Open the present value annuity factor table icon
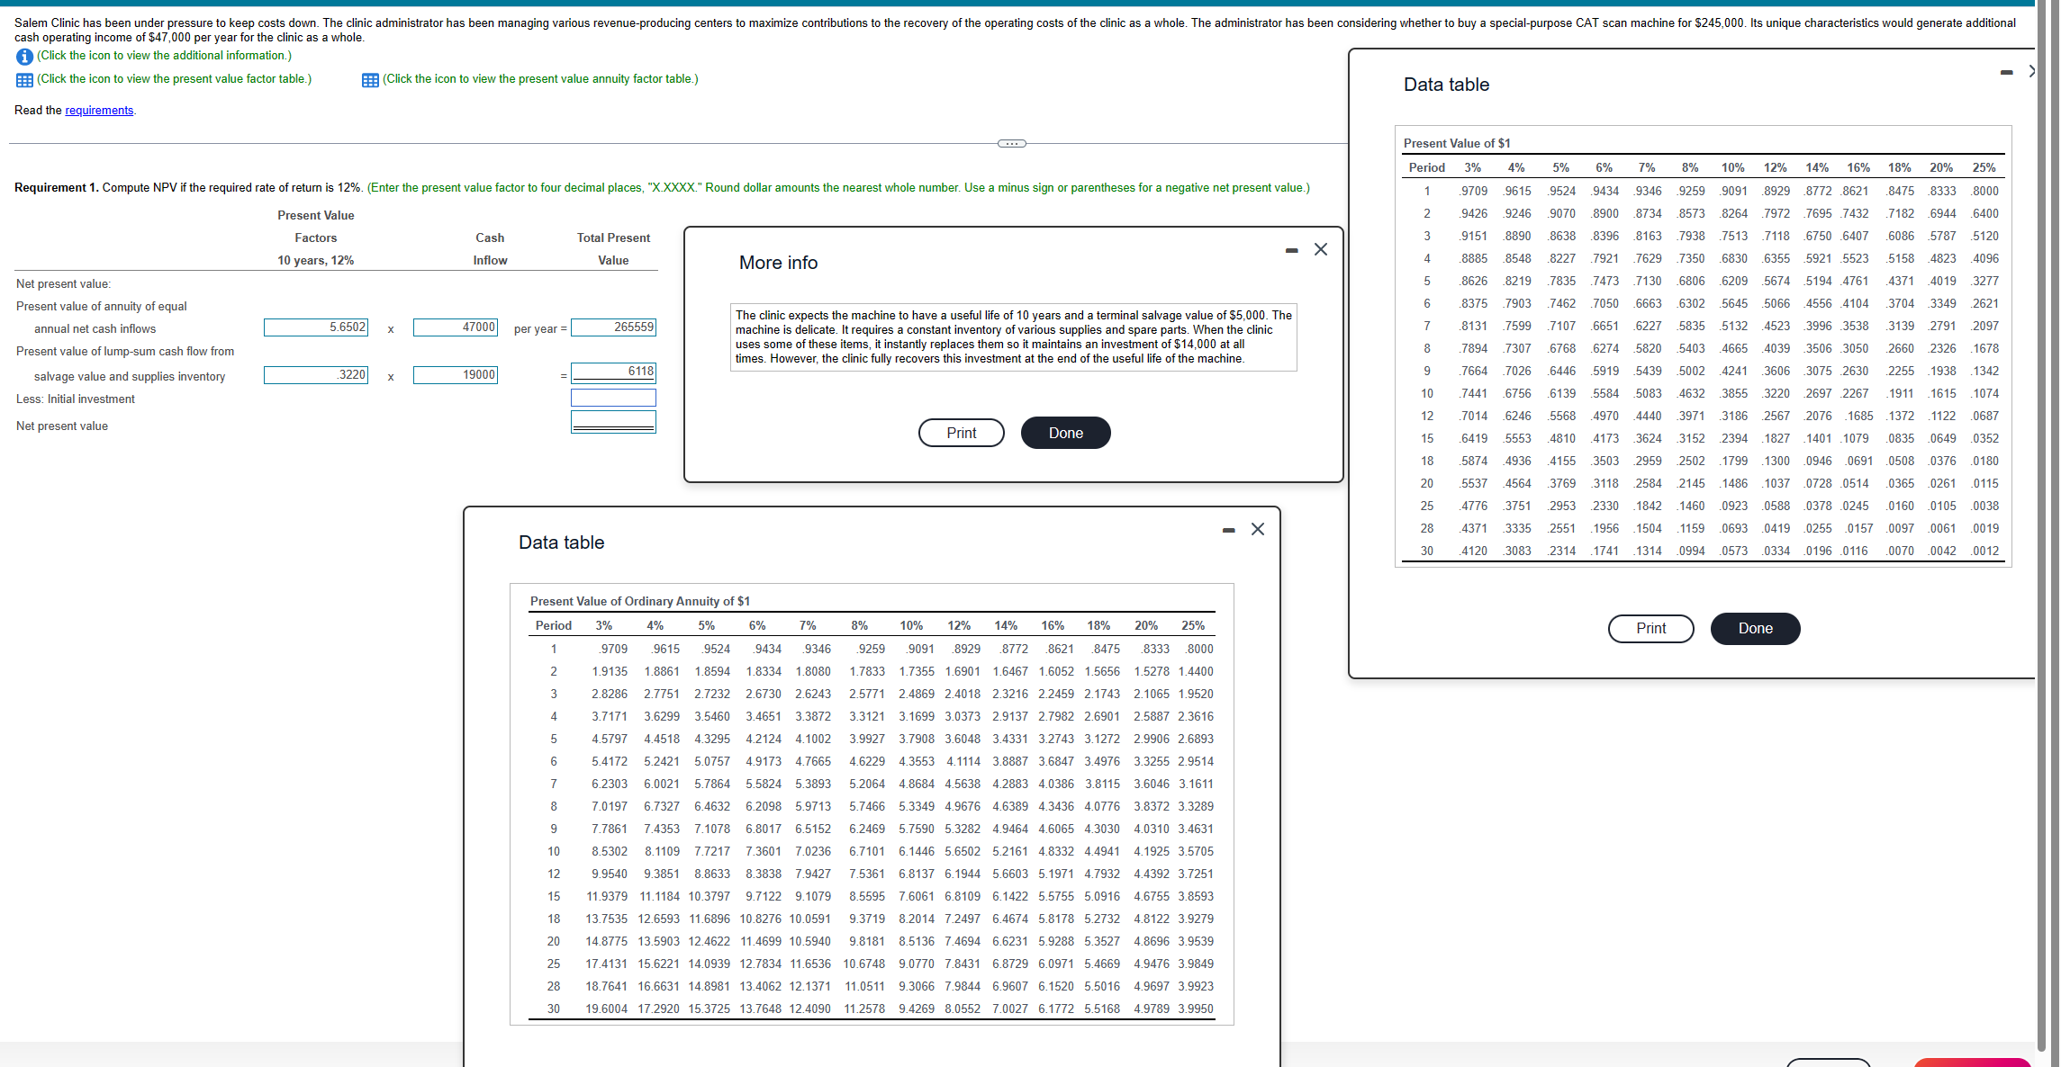Image resolution: width=2061 pixels, height=1067 pixels. tap(369, 80)
